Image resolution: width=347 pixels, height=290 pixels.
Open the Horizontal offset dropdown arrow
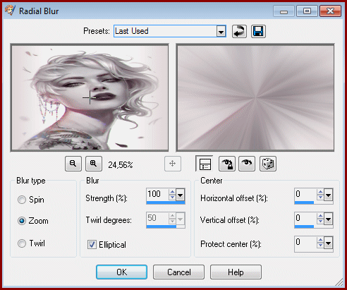coord(329,195)
